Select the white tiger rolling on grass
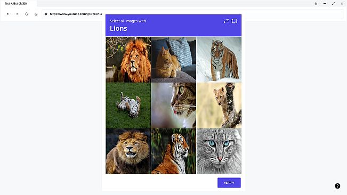The width and height of the screenshot is (347, 195). pyautogui.click(x=128, y=105)
